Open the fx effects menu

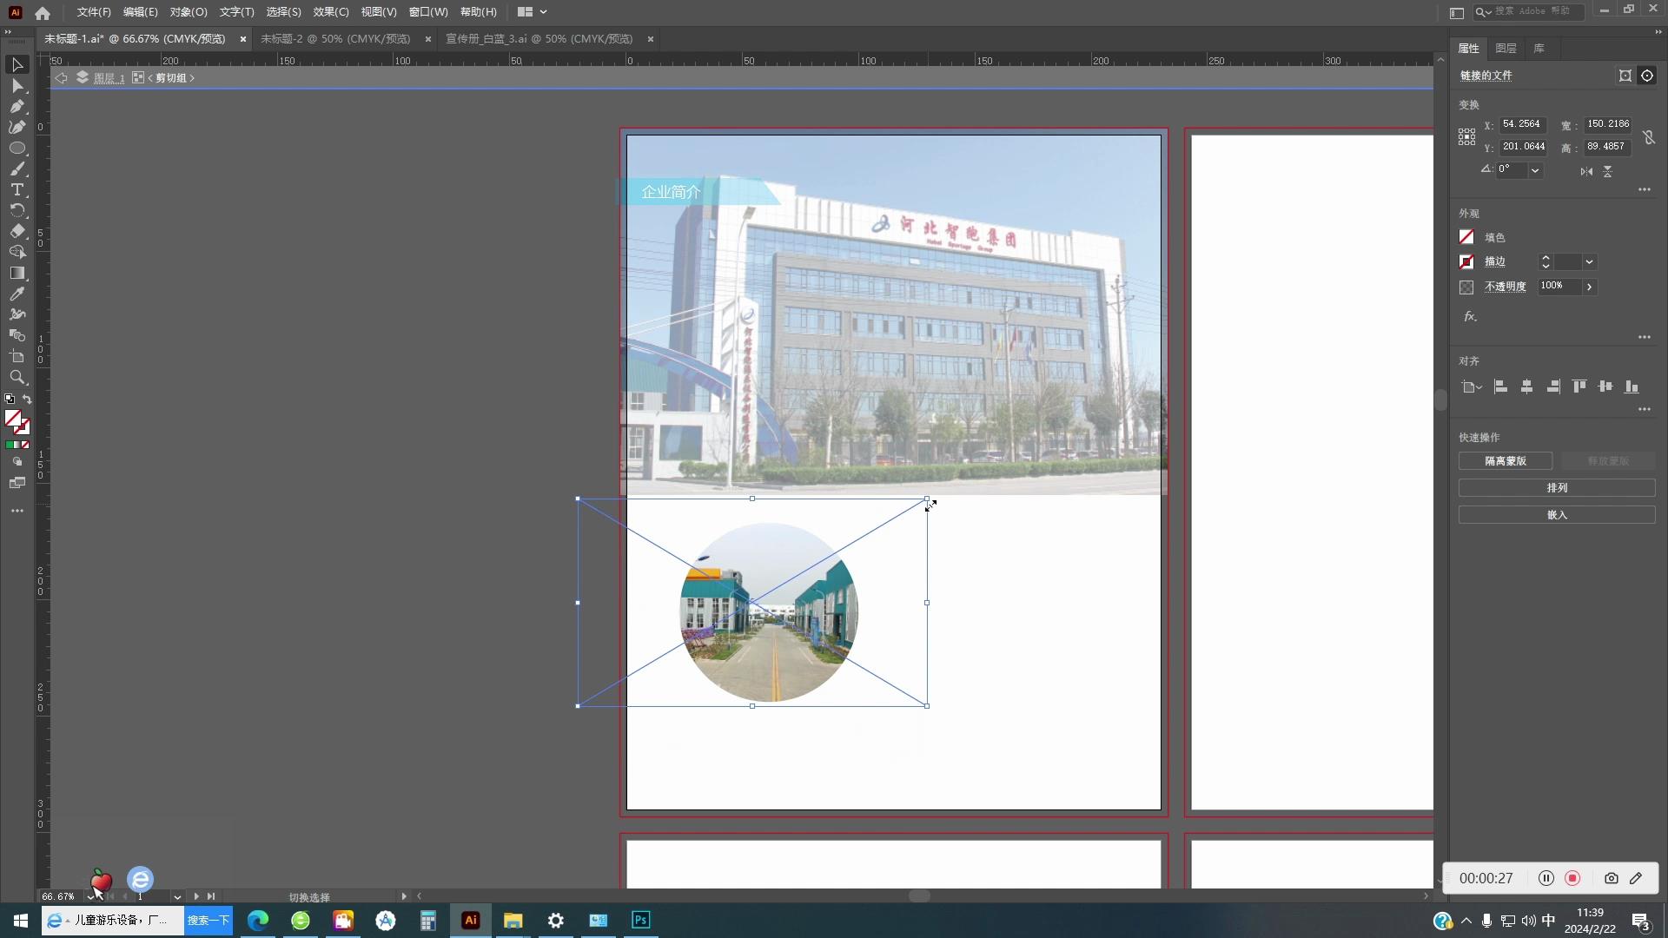point(1470,317)
